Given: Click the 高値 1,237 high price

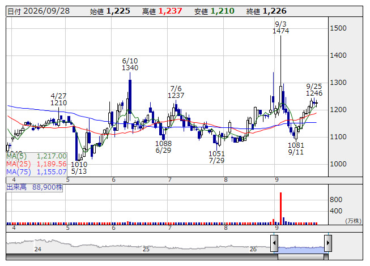Looking at the screenshot, I should [x=162, y=11].
